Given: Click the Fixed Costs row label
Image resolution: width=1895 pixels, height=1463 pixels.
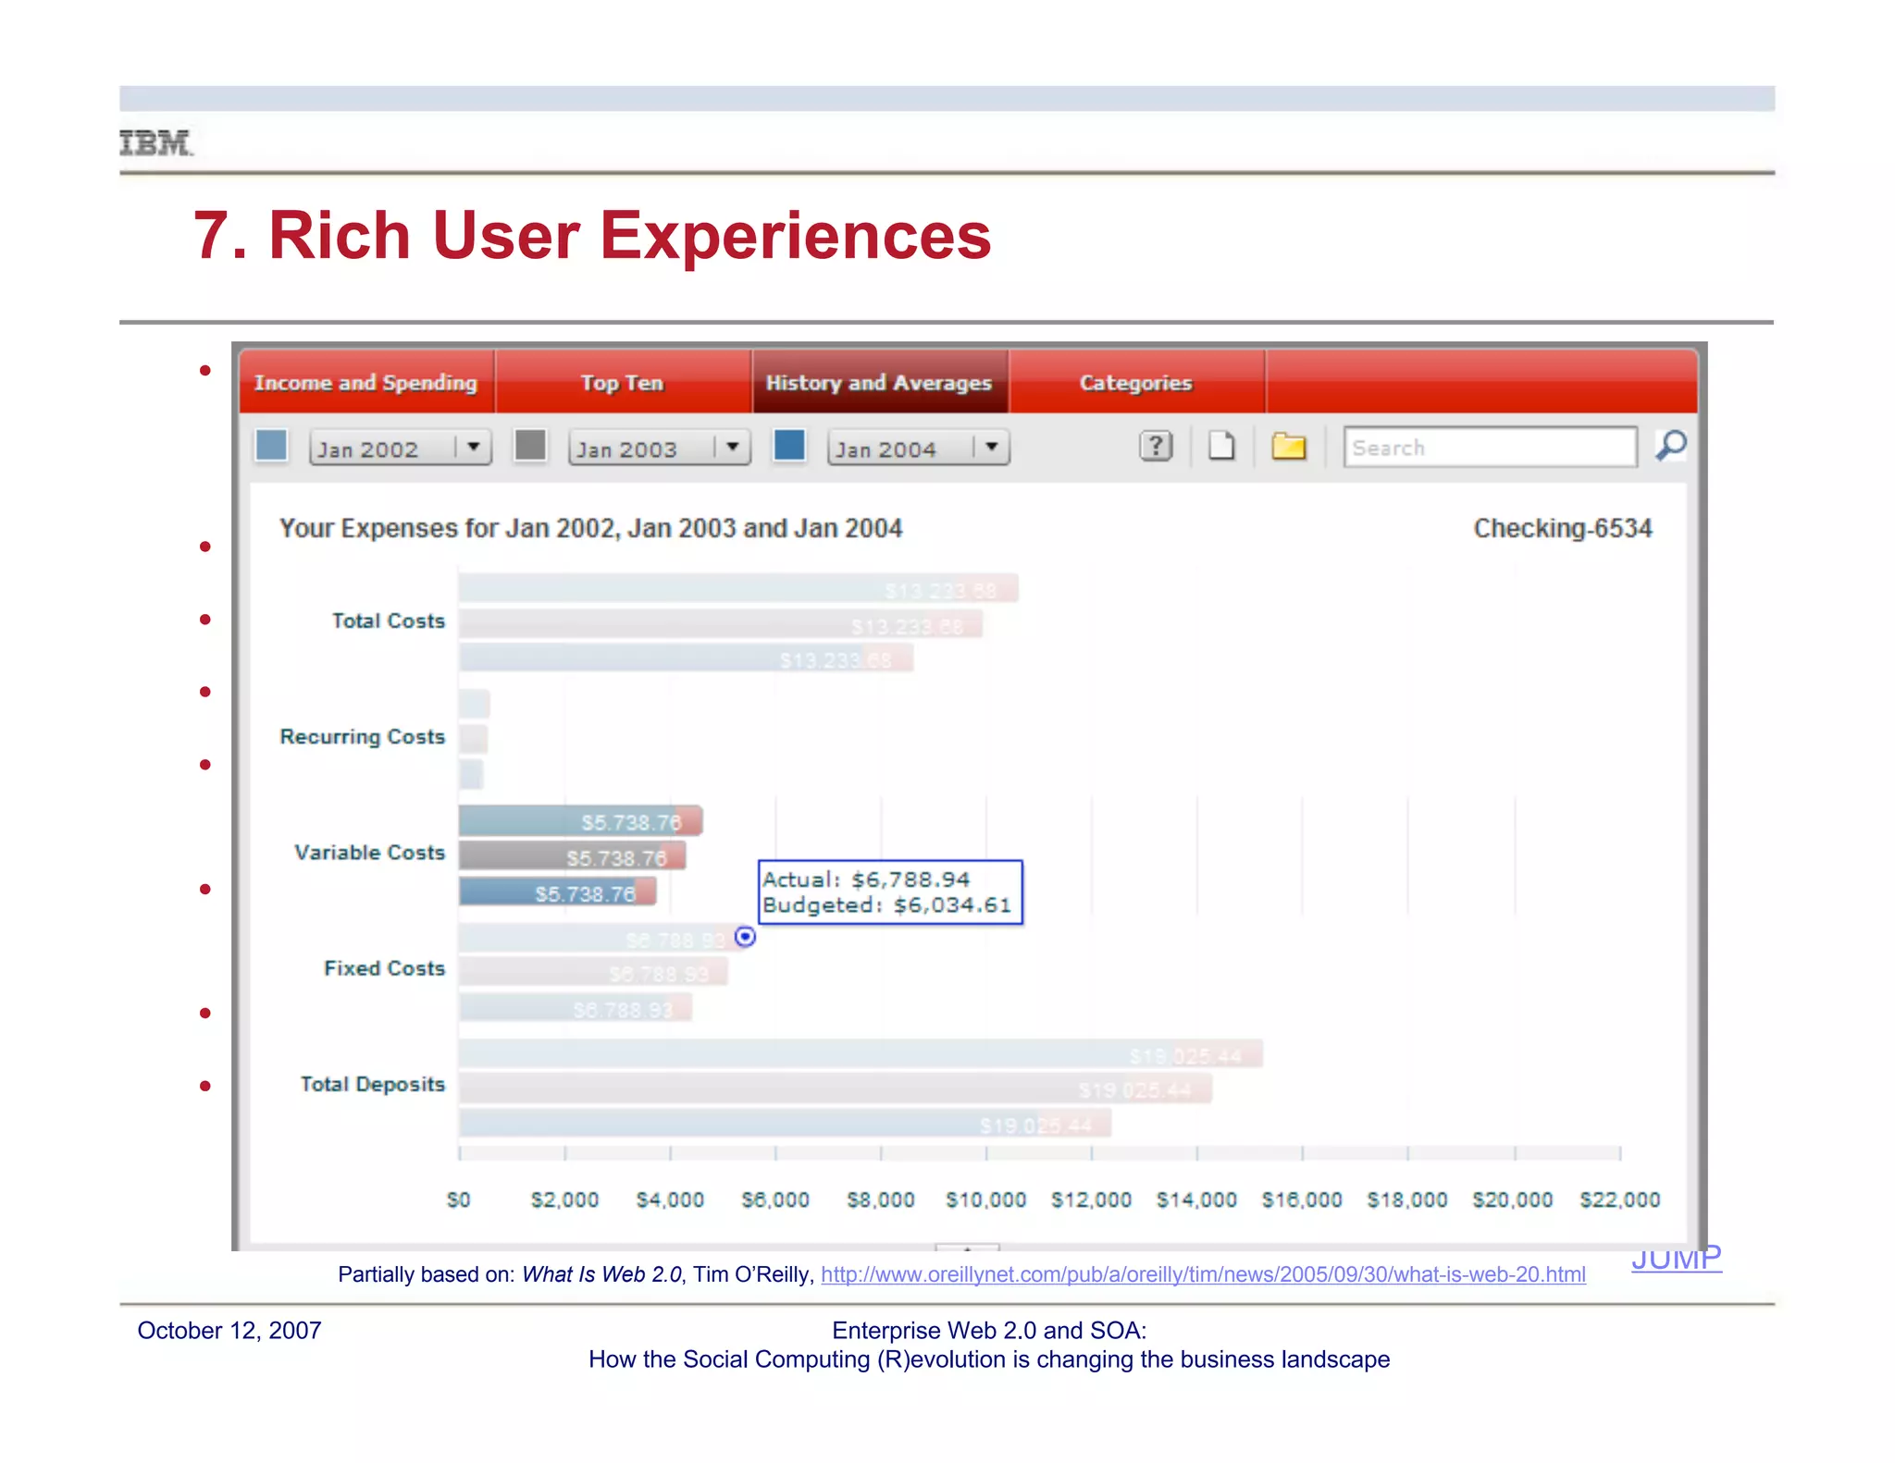Looking at the screenshot, I should [x=385, y=968].
